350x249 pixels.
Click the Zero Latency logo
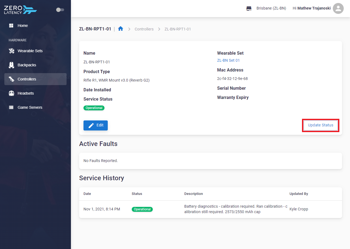point(20,10)
